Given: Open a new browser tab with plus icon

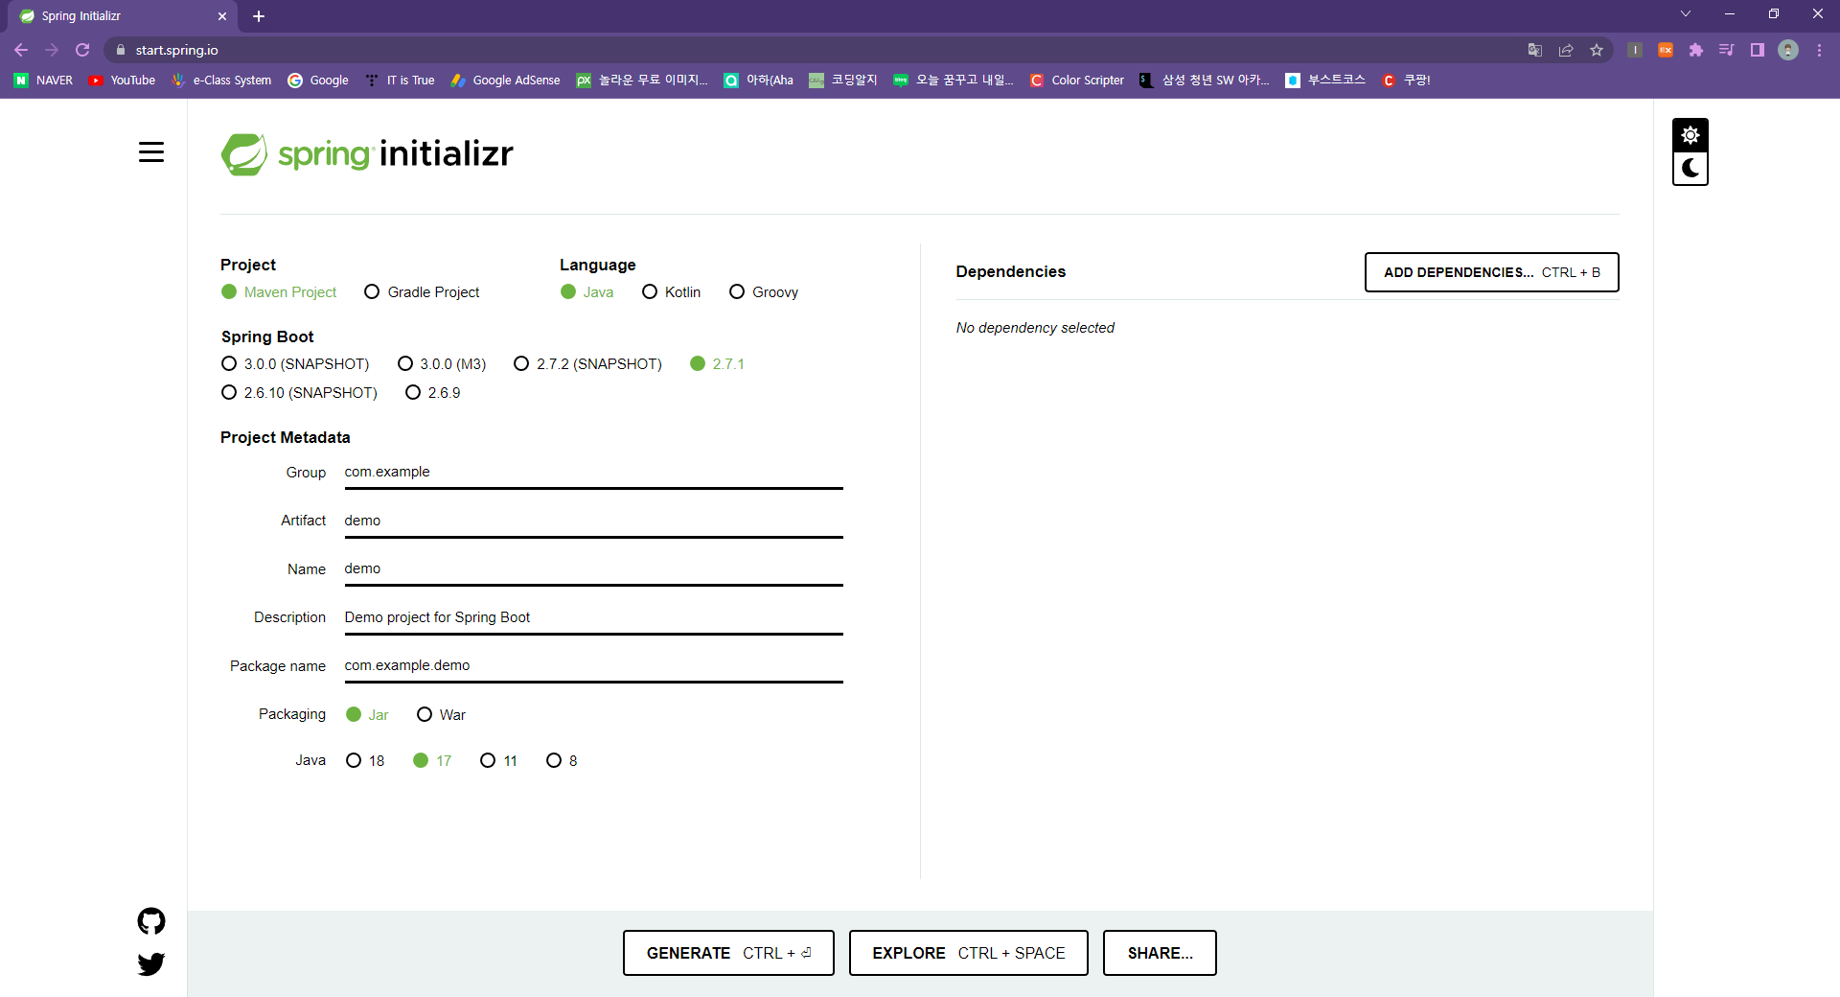Looking at the screenshot, I should pos(259,16).
